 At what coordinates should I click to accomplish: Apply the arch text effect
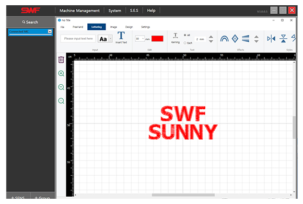(x=224, y=39)
